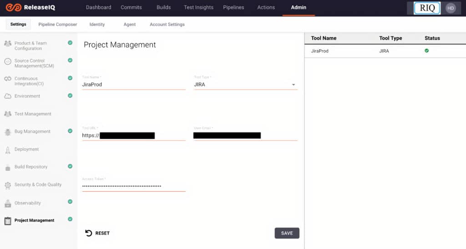Click the Tool URL https field
Screen dimensions: 466x249
pos(134,135)
